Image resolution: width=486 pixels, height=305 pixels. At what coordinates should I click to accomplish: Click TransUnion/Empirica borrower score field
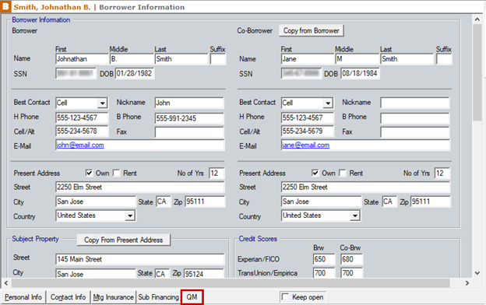pyautogui.click(x=324, y=273)
